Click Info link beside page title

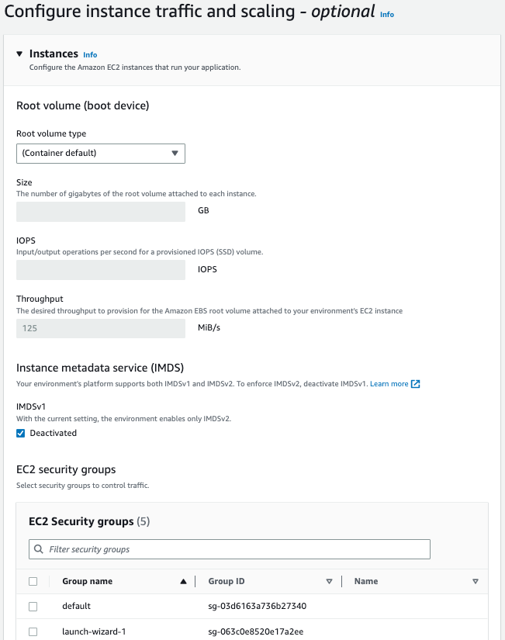pos(386,14)
